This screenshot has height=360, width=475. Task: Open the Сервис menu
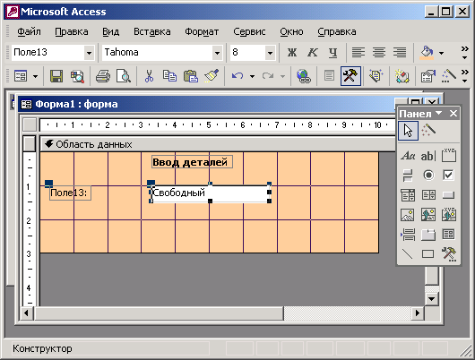pos(249,32)
